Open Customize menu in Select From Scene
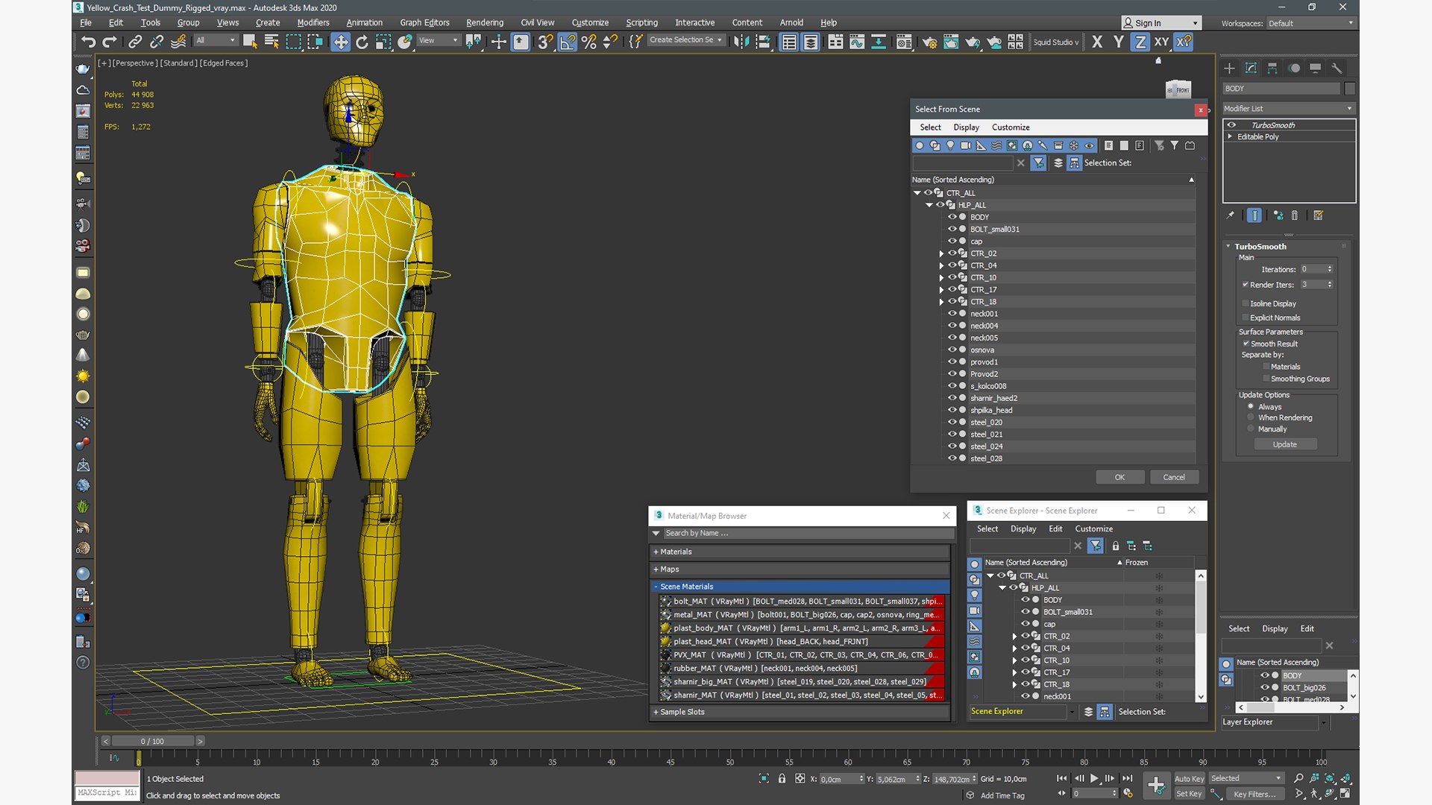The image size is (1432, 805). [1011, 127]
